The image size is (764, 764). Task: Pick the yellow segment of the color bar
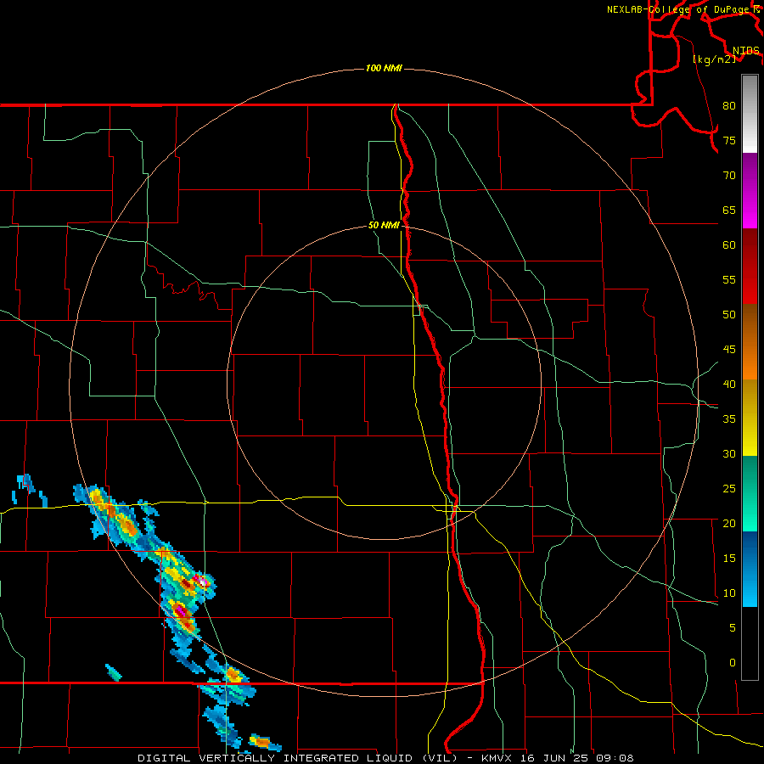tap(750, 418)
